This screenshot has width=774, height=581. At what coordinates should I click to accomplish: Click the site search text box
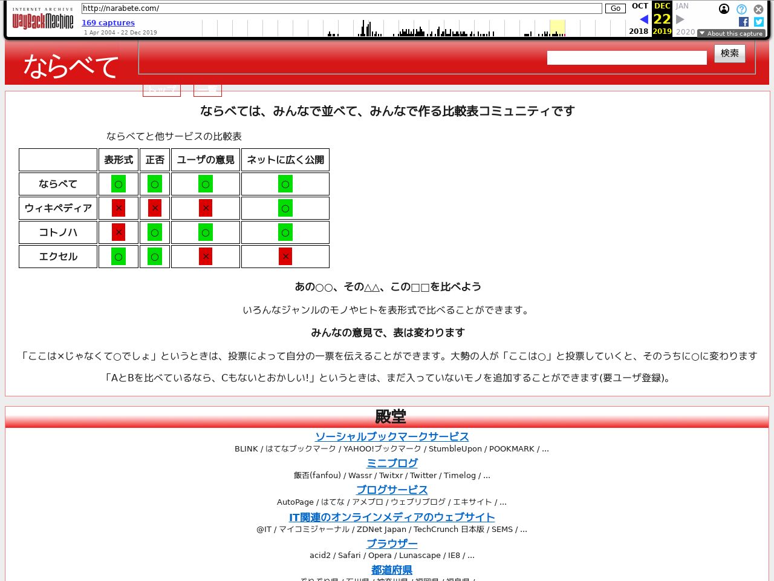(626, 57)
